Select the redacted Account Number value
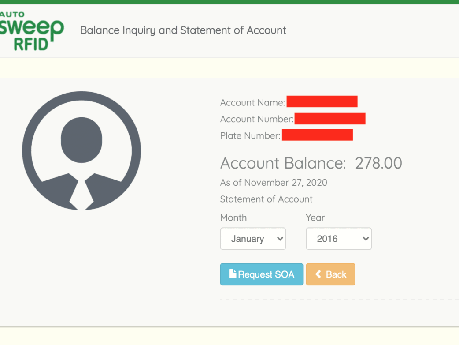This screenshot has height=345, width=459. pyautogui.click(x=329, y=119)
